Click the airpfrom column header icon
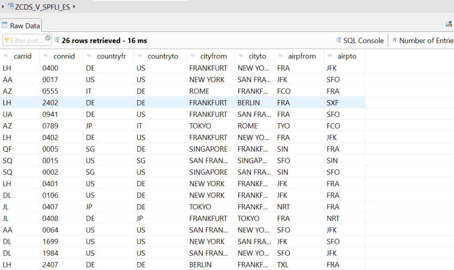Image resolution: width=454 pixels, height=270 pixels. [281, 56]
